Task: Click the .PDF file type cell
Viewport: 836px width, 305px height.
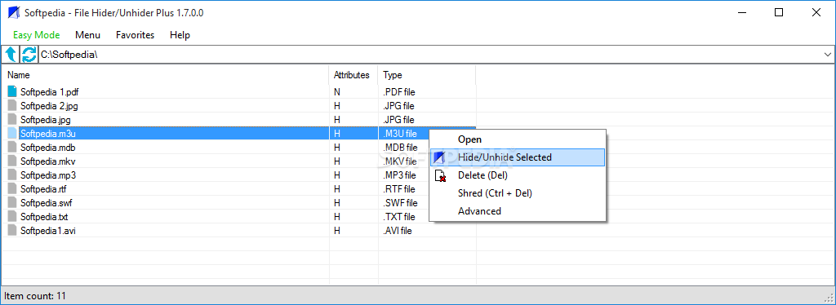Action: [398, 91]
